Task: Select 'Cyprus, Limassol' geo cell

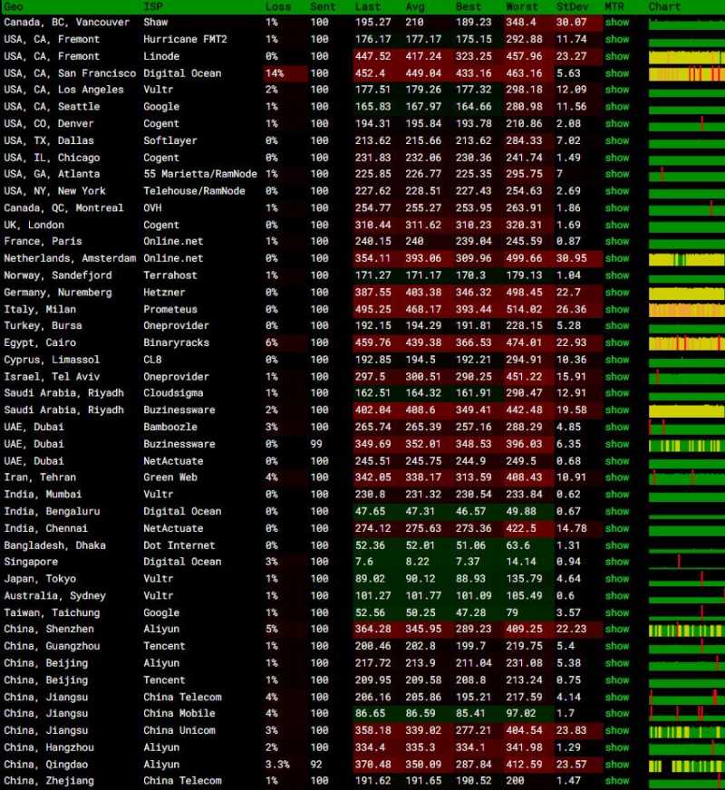Action: pos(52,360)
